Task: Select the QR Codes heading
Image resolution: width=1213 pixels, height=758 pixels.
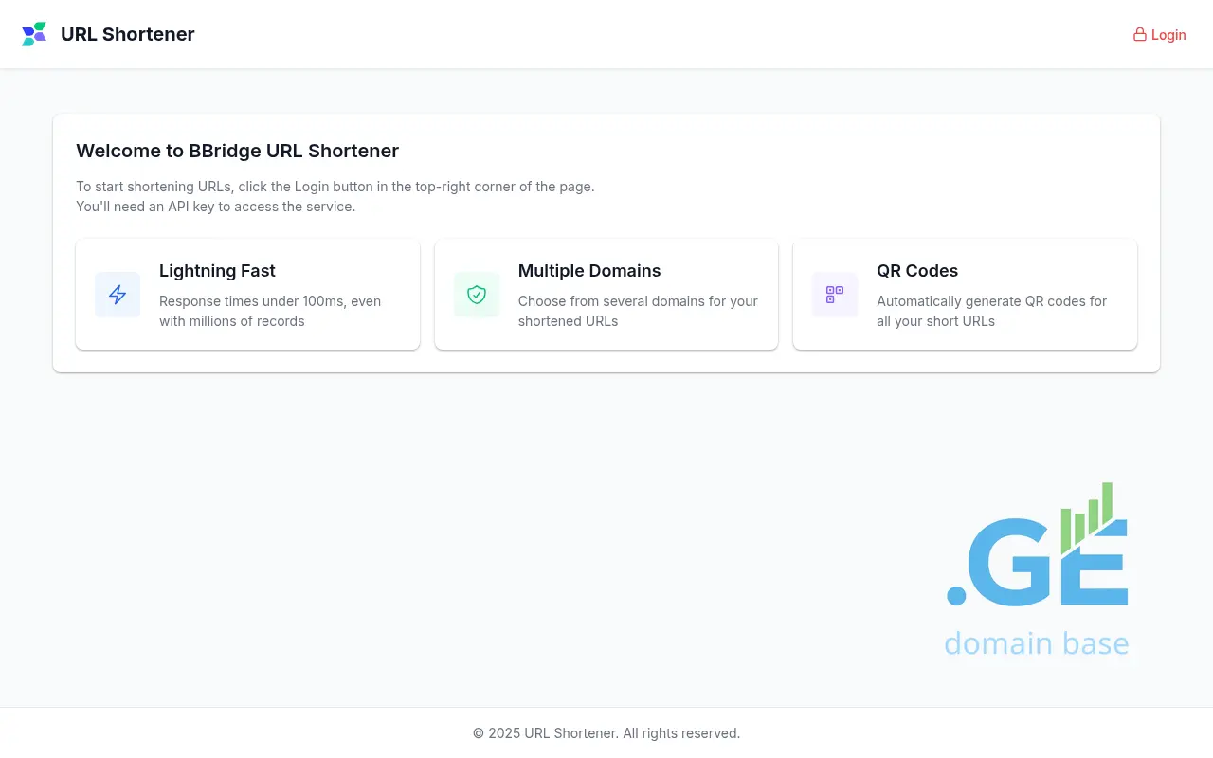Action: pos(917,271)
